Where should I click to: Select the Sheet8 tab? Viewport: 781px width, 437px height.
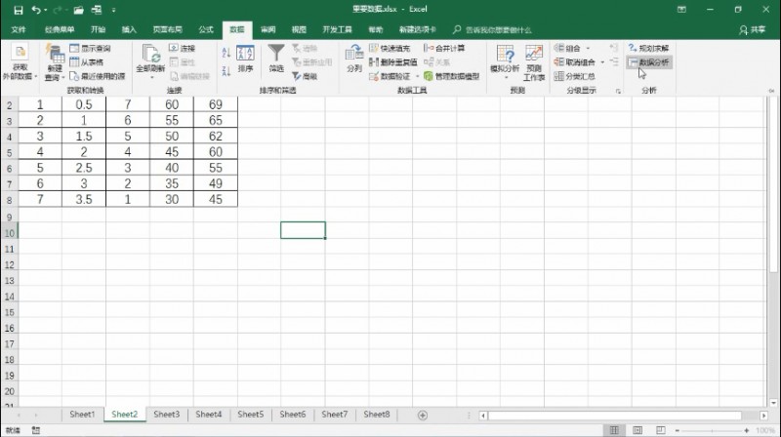pos(377,415)
